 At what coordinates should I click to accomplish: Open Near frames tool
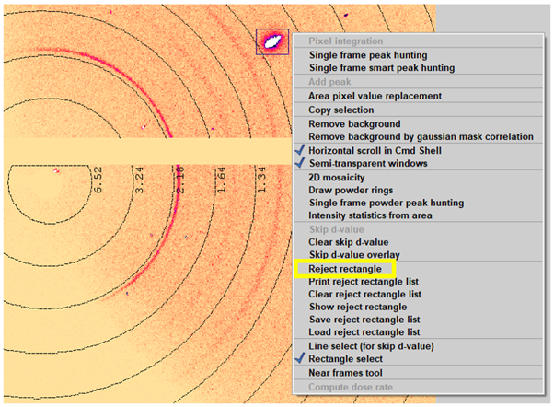tap(345, 373)
